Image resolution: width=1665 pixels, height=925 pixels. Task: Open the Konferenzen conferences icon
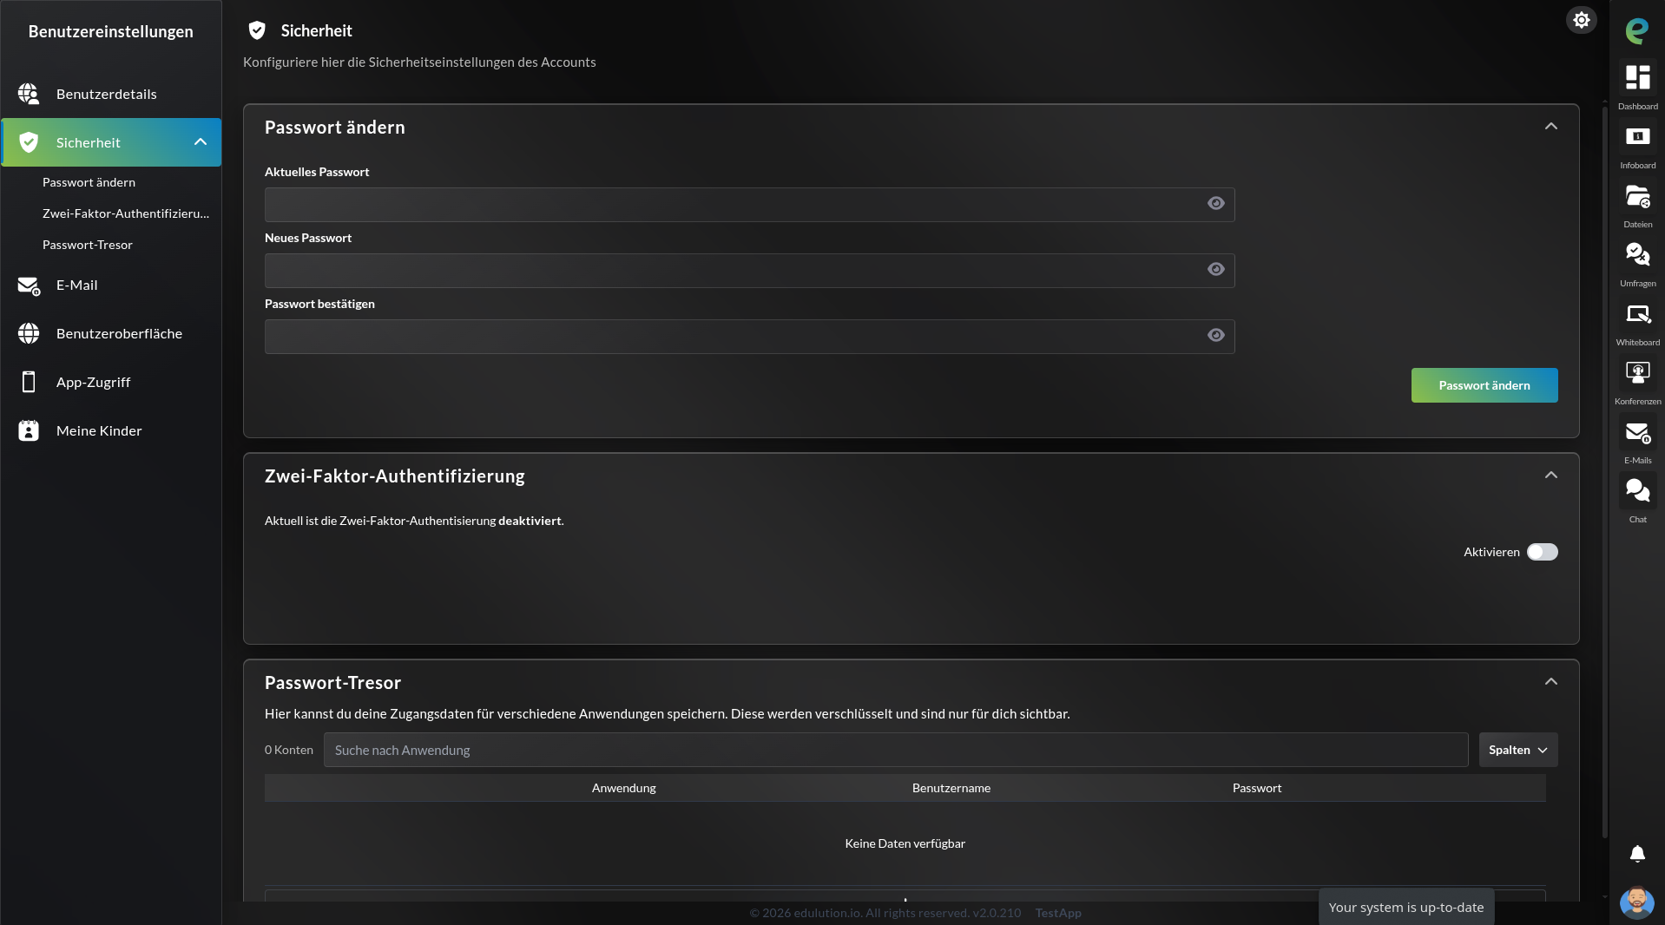[x=1637, y=372]
